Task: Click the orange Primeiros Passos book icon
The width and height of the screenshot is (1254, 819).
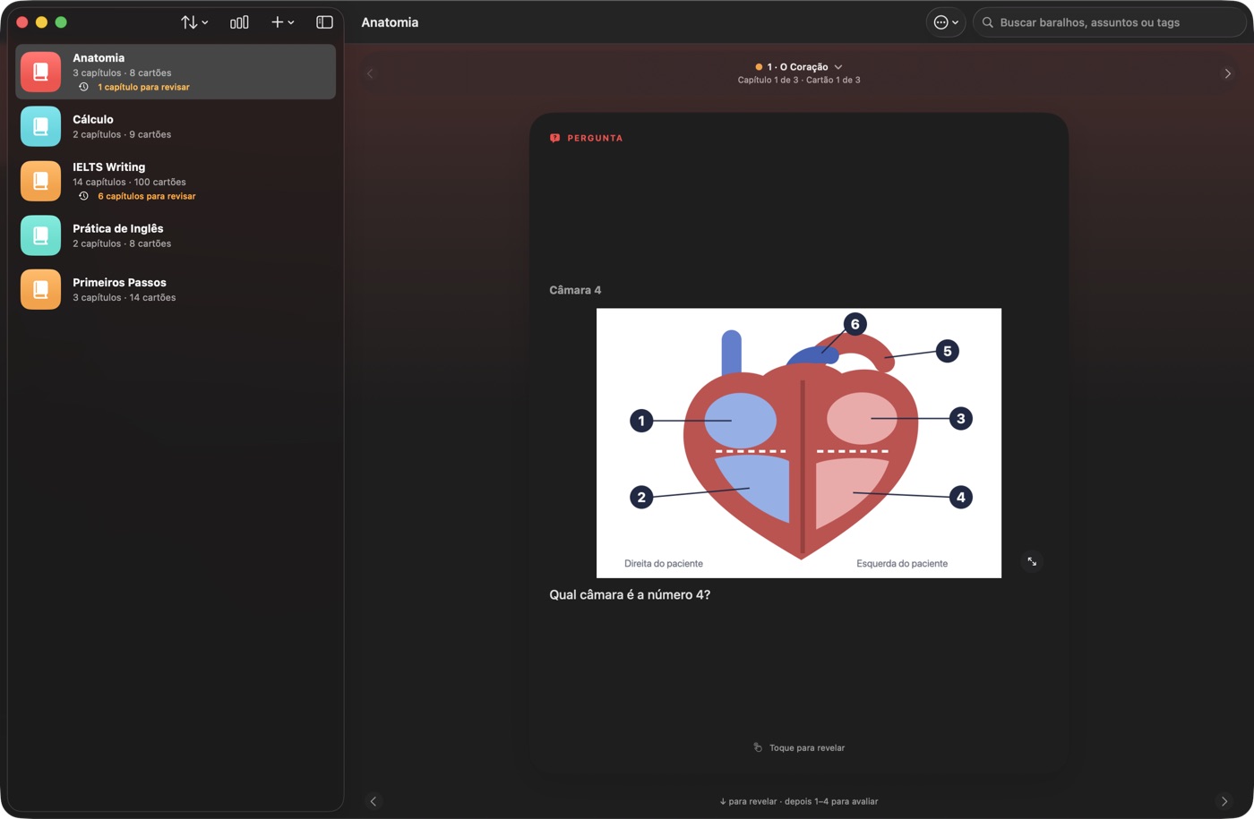Action: pos(40,289)
